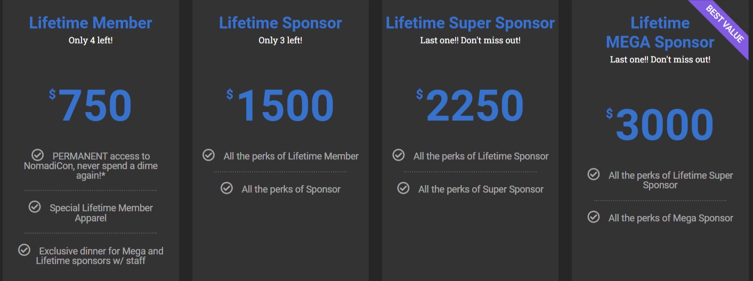The width and height of the screenshot is (753, 281).
Task: Click the $1500 price
Action: (x=280, y=106)
